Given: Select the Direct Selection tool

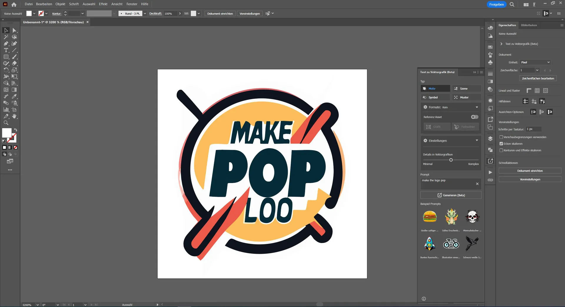Looking at the screenshot, I should tap(14, 30).
